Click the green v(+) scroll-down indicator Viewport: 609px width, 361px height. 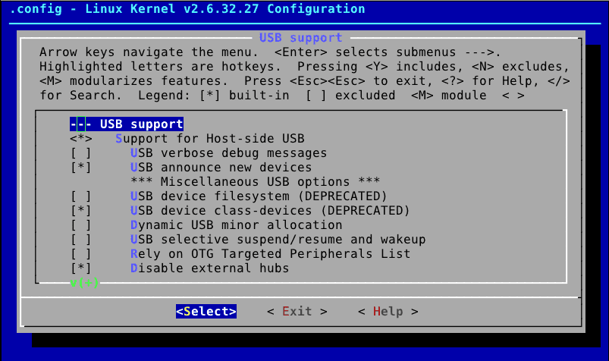tap(85, 282)
